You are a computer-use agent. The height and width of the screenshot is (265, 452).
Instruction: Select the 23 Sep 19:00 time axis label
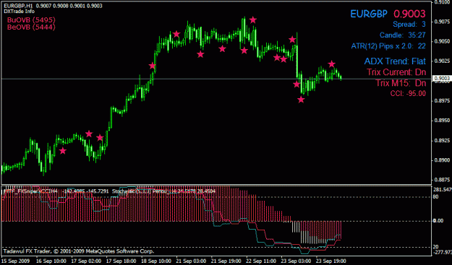pos(331,261)
